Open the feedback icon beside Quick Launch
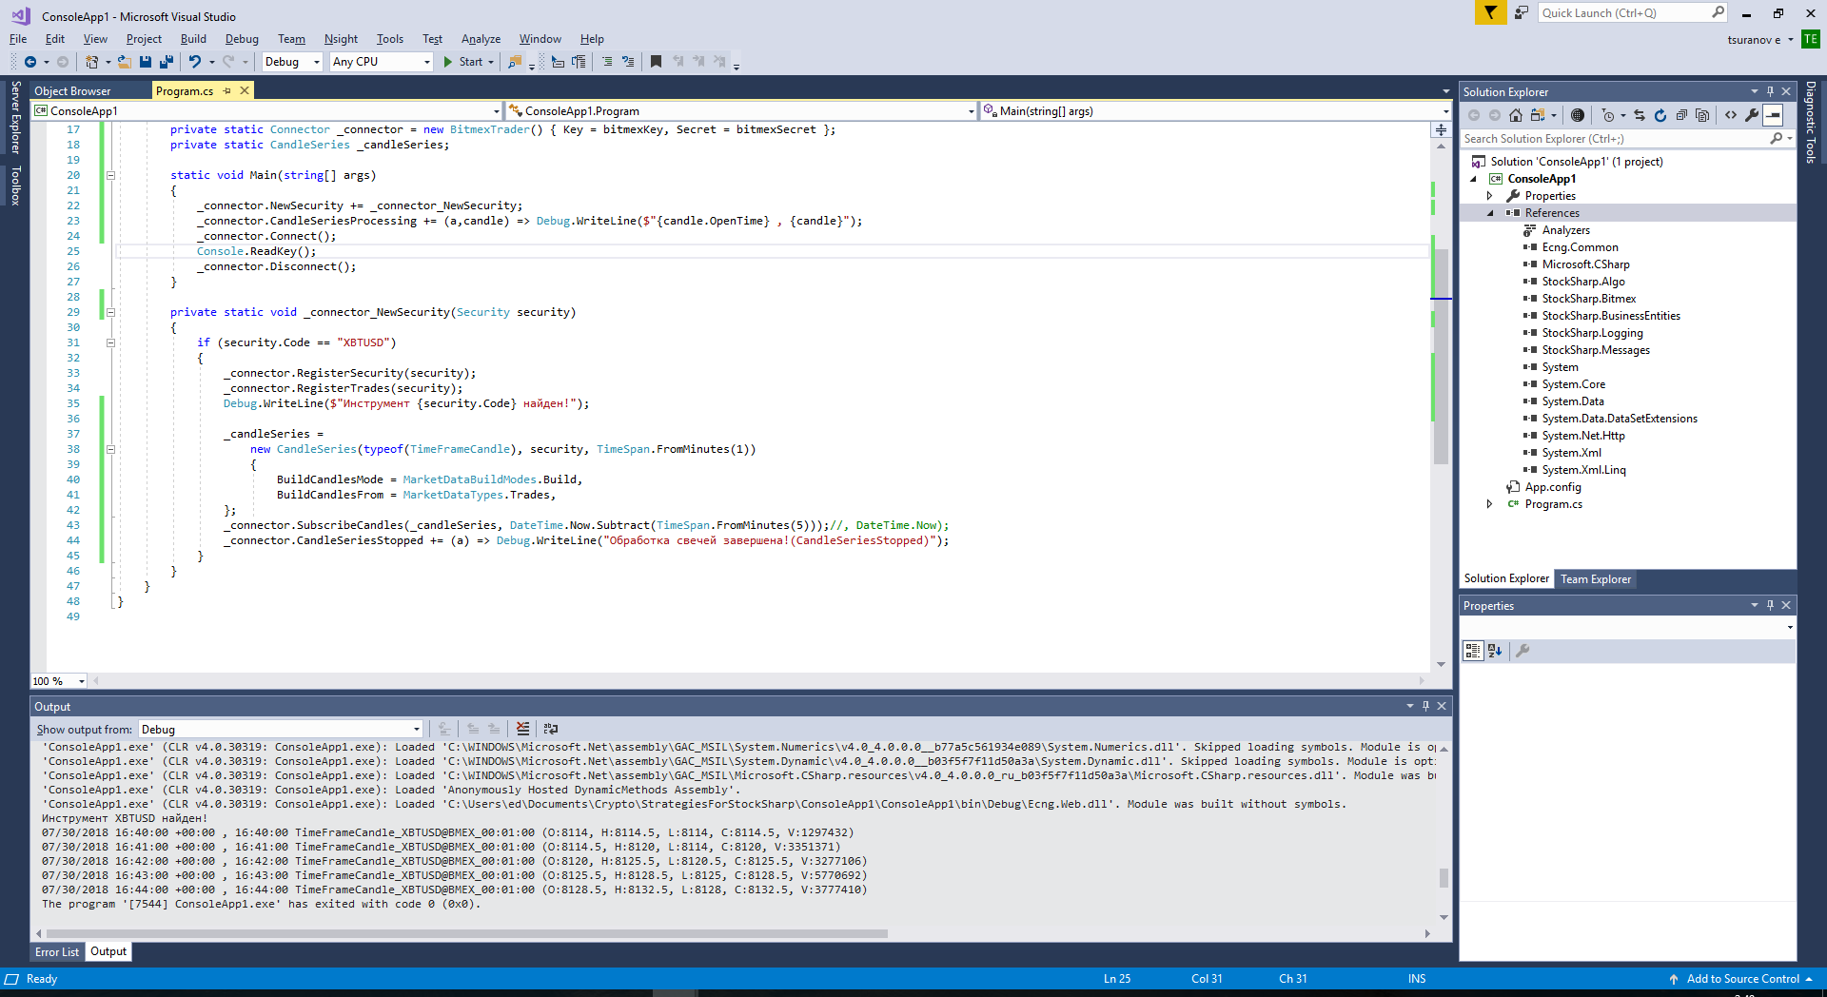Screen dimensions: 1827x997 pos(1521,12)
